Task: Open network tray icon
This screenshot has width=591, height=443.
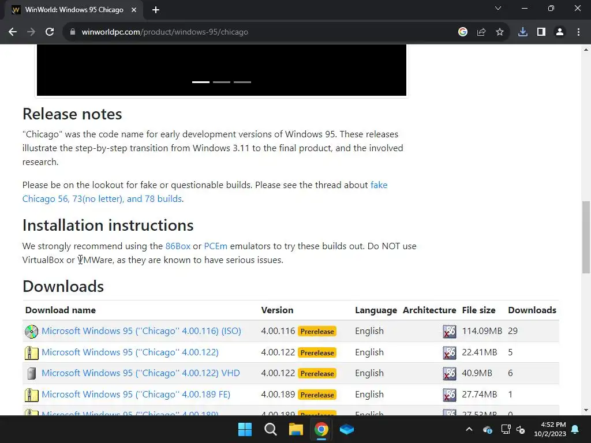Action: point(506,429)
